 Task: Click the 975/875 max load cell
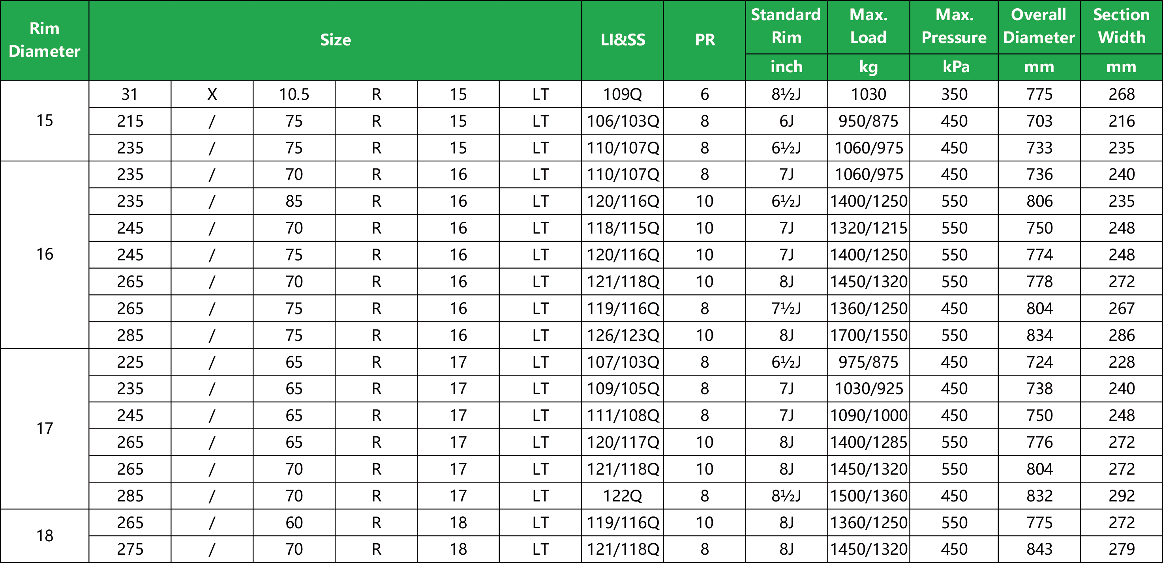pos(868,362)
